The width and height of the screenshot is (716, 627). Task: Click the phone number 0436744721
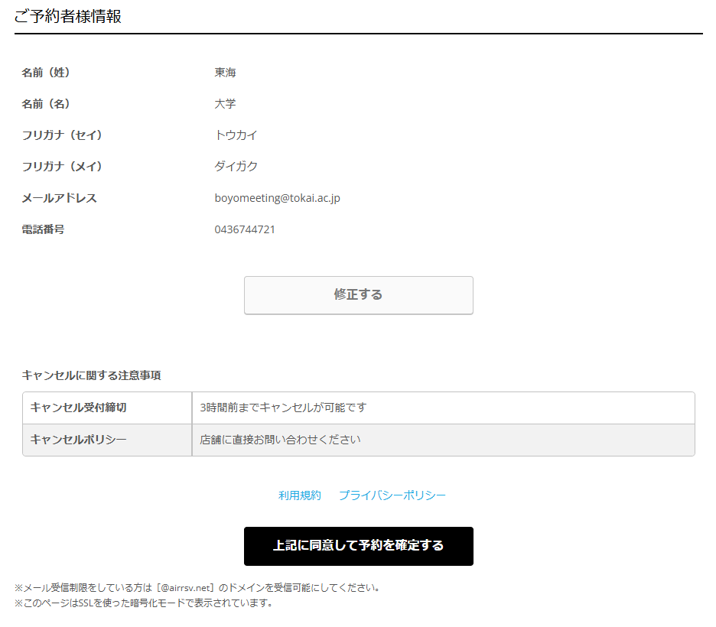point(245,229)
